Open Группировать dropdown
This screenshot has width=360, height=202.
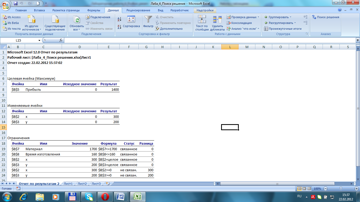(278, 17)
